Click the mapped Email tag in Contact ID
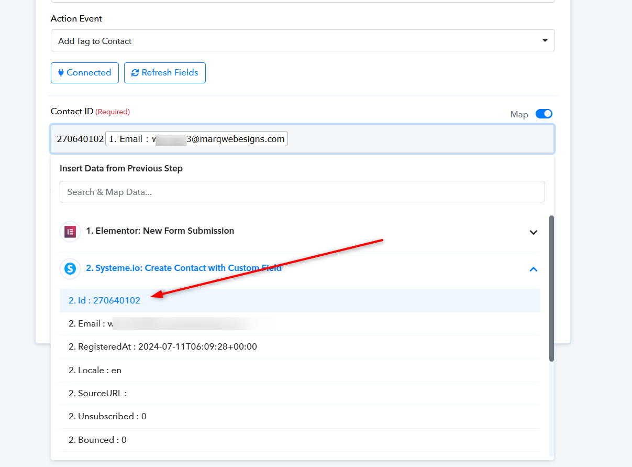This screenshot has height=467, width=632. coord(196,139)
